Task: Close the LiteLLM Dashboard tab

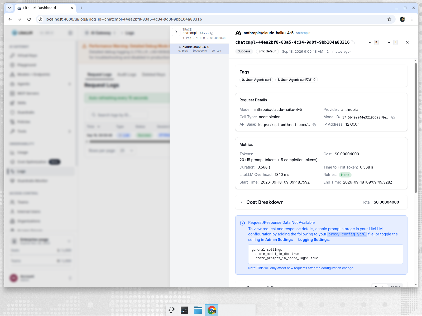Action: [72, 8]
